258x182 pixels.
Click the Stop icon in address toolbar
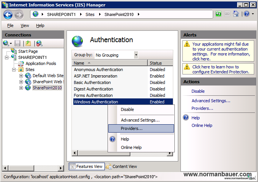point(227,14)
